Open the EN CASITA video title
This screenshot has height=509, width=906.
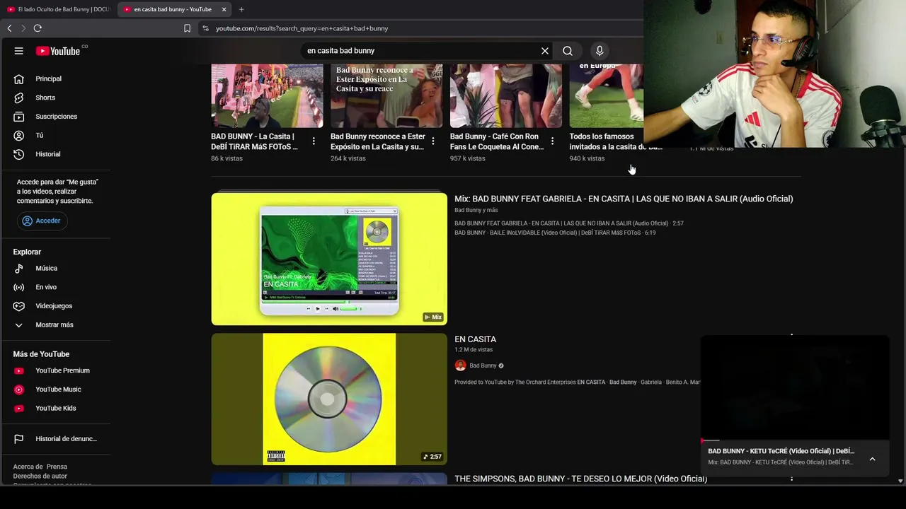(x=476, y=339)
